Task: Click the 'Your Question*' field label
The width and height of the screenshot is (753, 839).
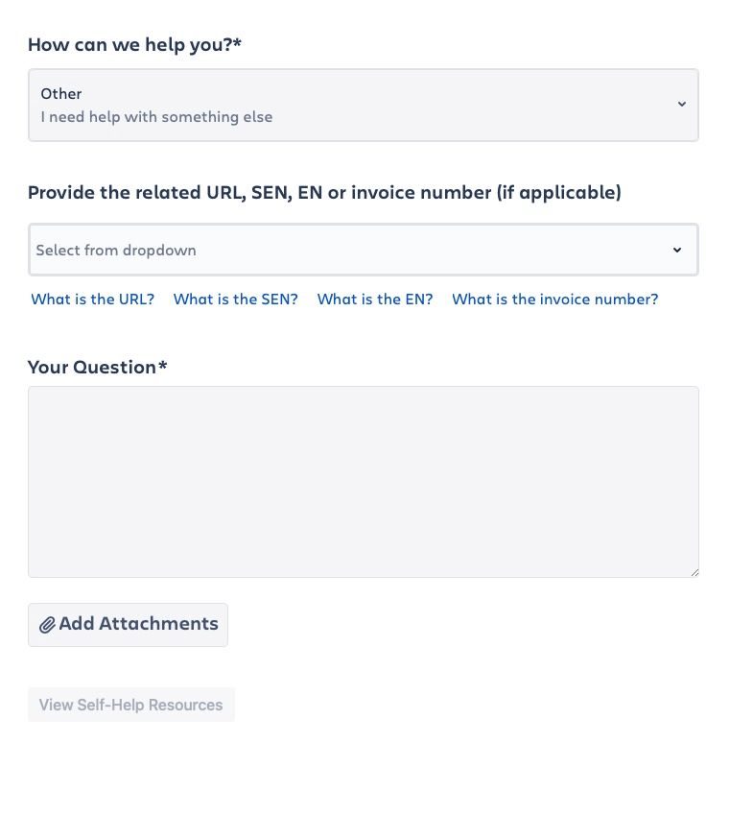Action: [97, 367]
